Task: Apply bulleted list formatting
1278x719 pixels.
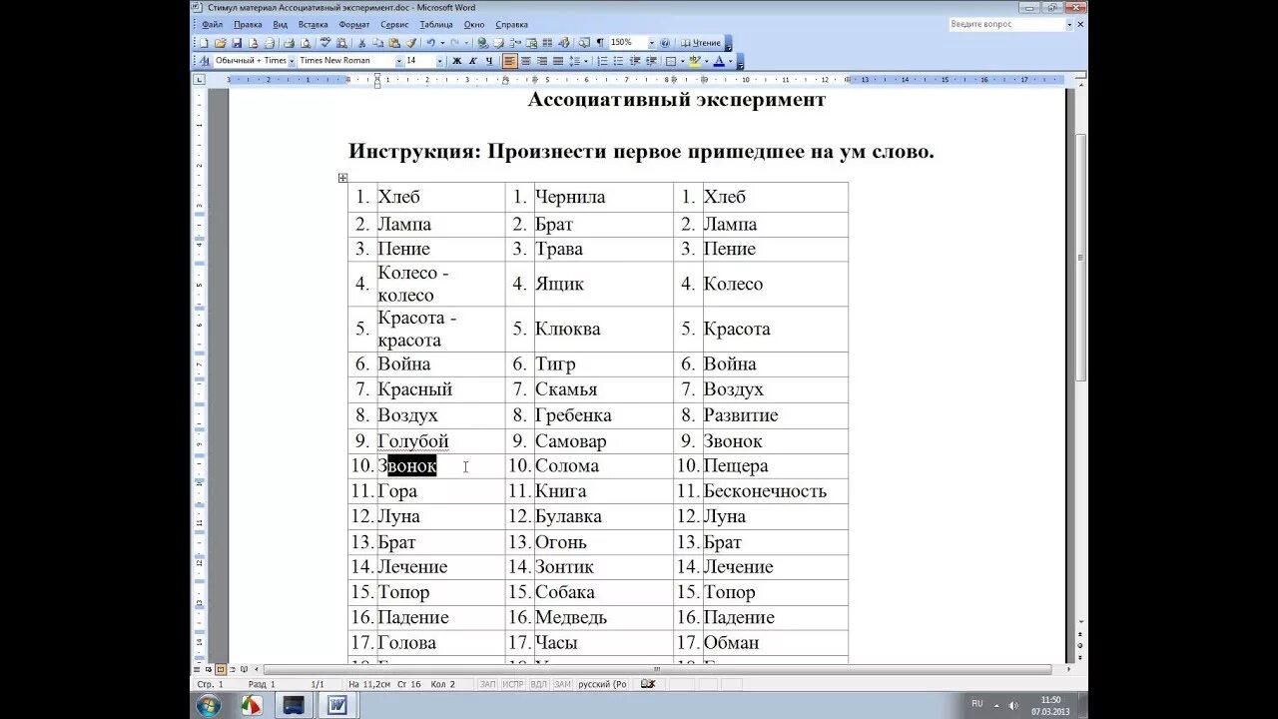Action: 617,61
